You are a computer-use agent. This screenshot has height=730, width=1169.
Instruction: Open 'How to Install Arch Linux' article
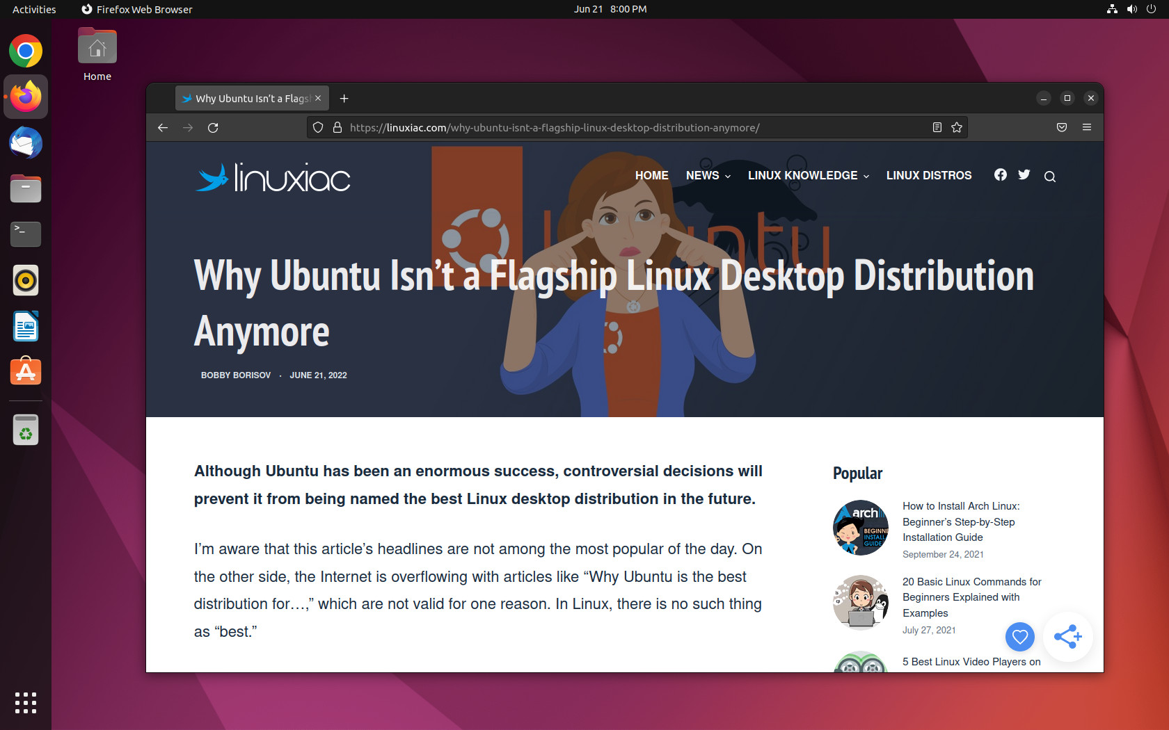tap(961, 521)
